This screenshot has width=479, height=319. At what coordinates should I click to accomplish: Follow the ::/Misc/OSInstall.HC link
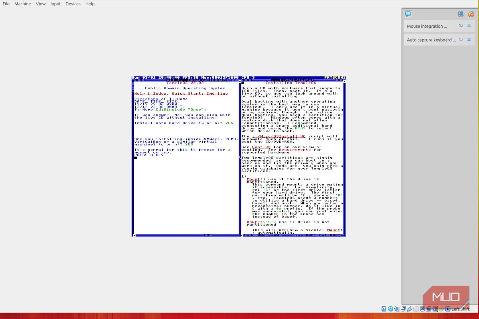pos(279,136)
